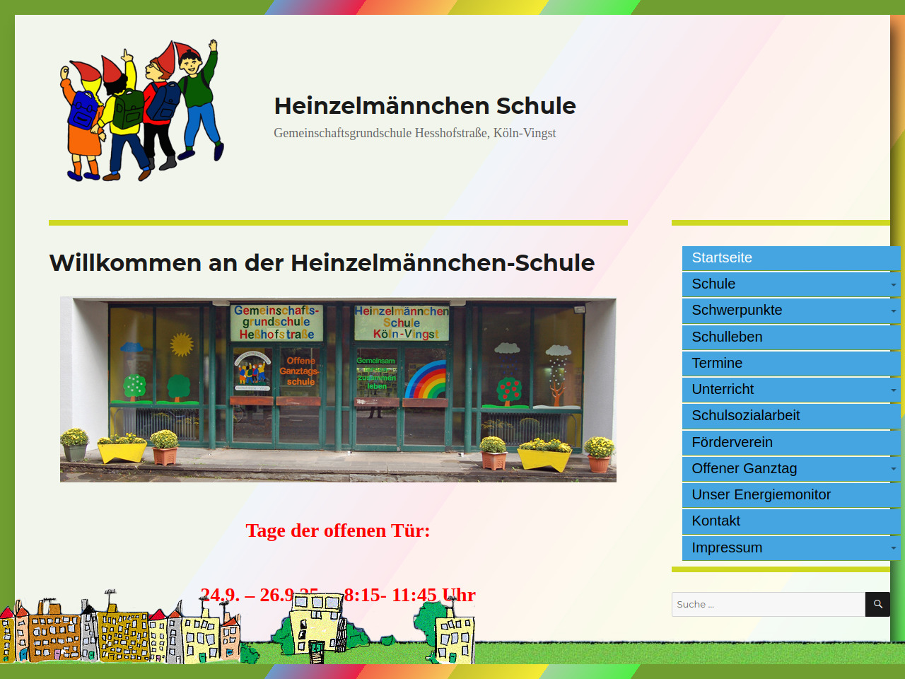Select Schulsozialarbeit in the sidebar
Image resolution: width=905 pixels, height=679 pixels.
click(745, 416)
